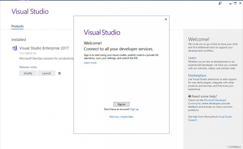Maximize the installer window
The width and height of the screenshot is (243, 149).
click(x=235, y=3)
